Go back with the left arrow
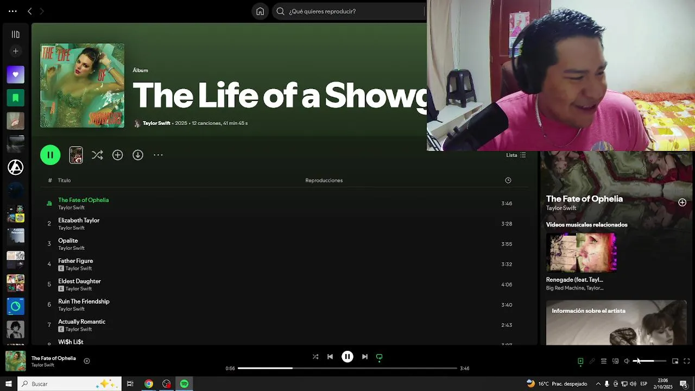This screenshot has height=391, width=695. pos(30,11)
